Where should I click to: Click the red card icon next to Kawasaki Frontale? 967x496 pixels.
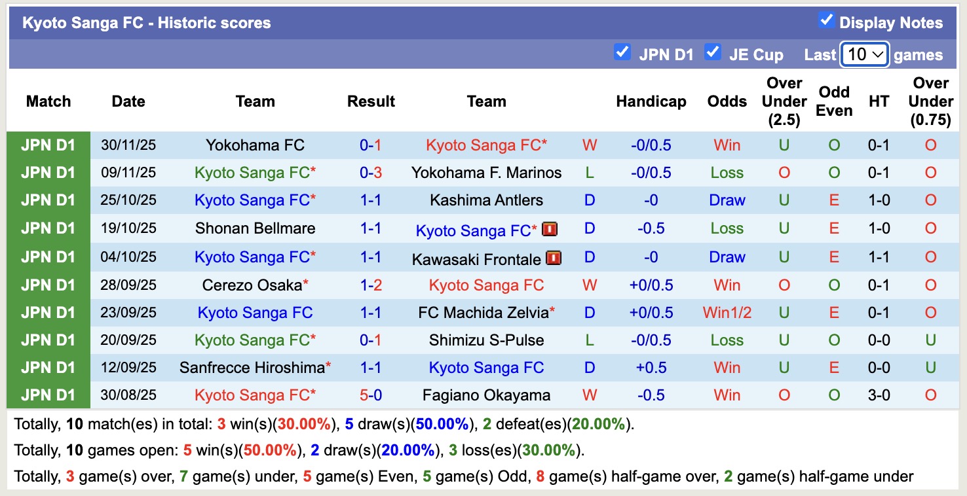coord(554,258)
